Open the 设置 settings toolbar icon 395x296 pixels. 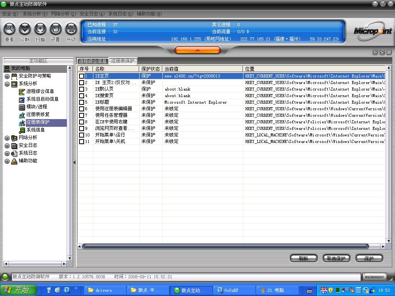tap(56, 29)
